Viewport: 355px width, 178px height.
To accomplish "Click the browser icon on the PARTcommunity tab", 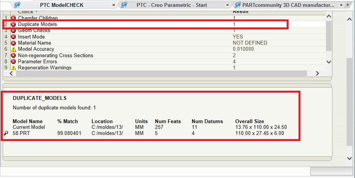I will (x=238, y=5).
